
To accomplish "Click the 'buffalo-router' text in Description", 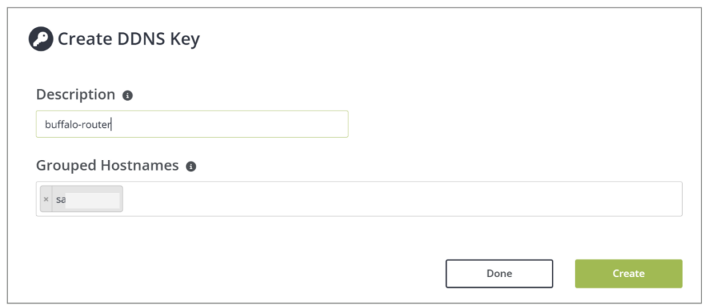I will coord(73,124).
